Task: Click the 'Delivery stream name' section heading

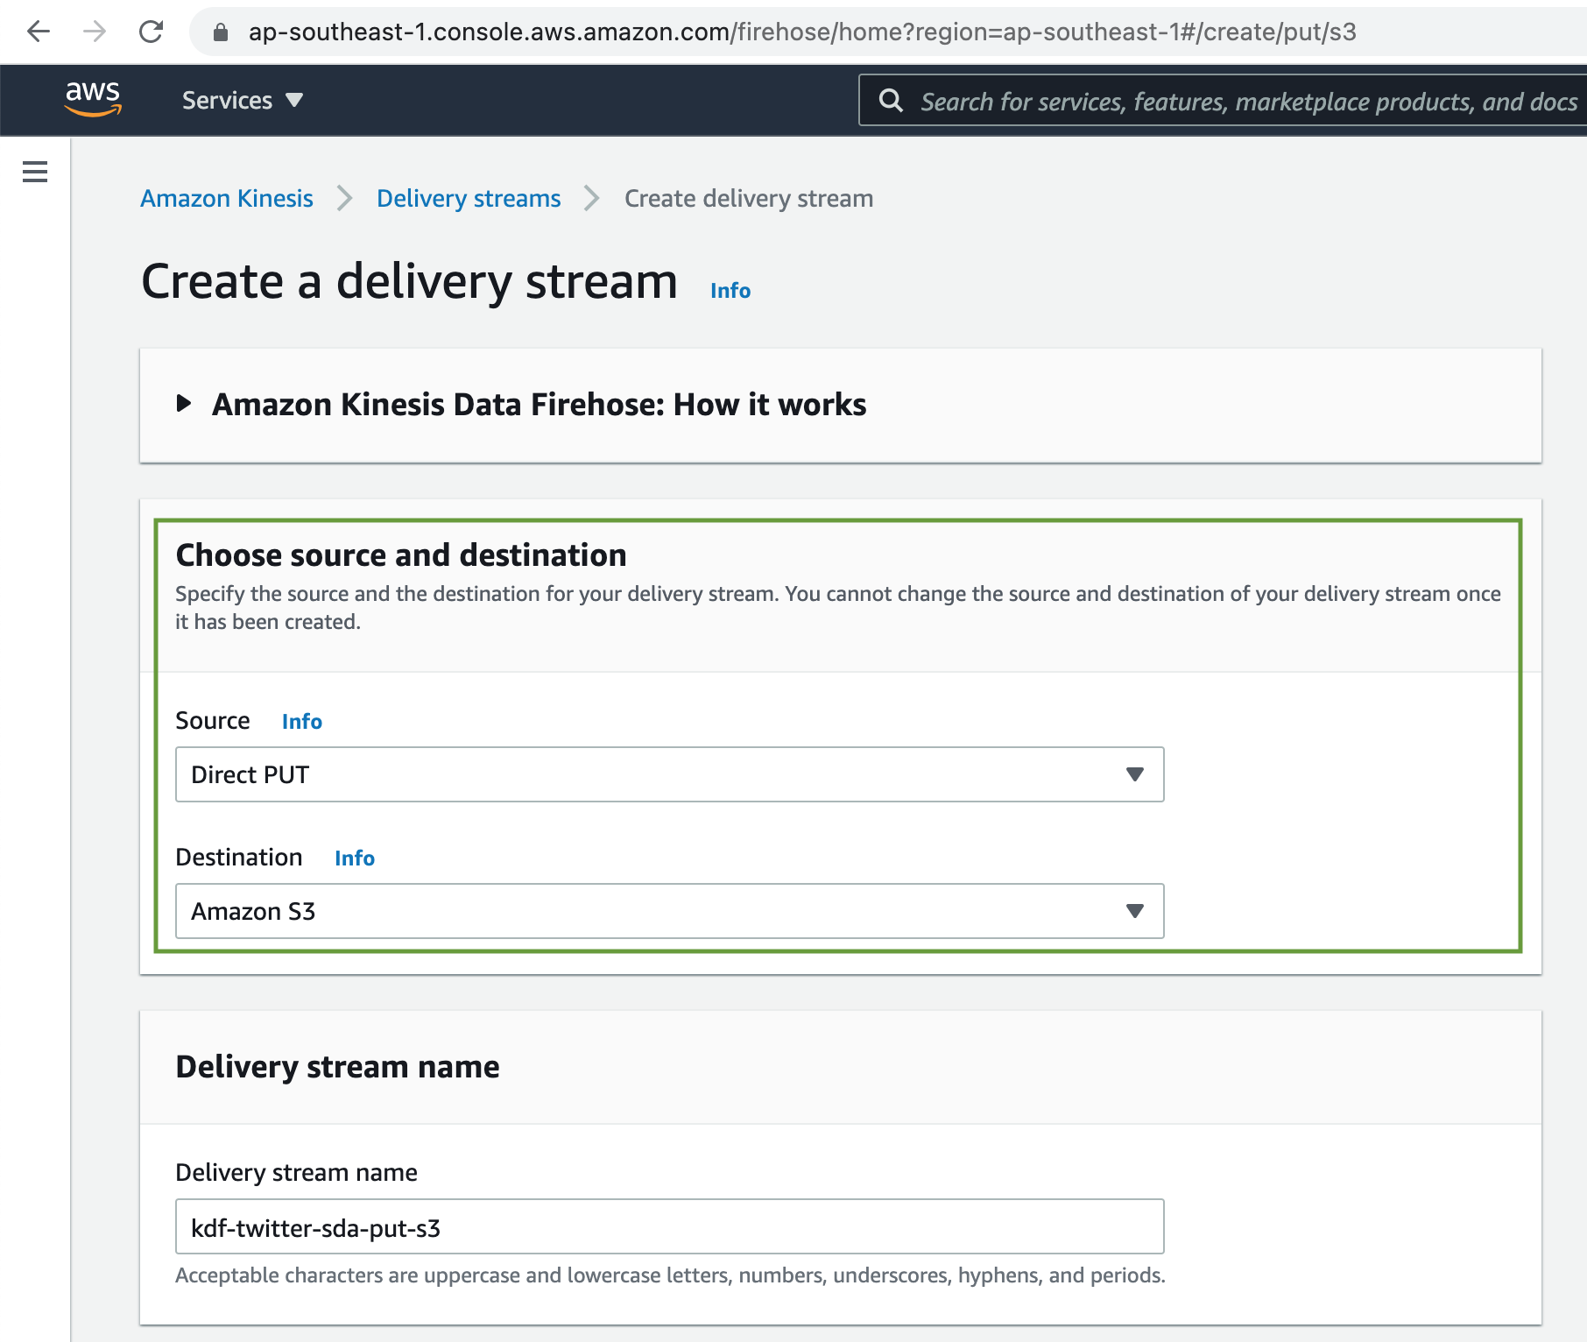Action: point(337,1067)
